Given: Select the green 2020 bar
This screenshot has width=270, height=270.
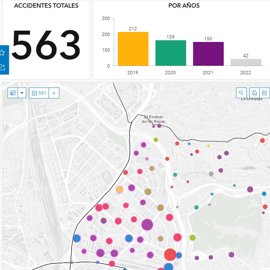Looking at the screenshot, I should 170,53.
